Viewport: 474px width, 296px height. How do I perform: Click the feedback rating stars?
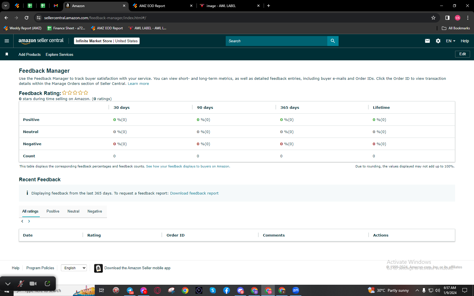pyautogui.click(x=75, y=93)
